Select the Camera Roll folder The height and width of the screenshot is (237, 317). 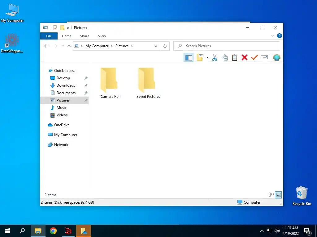[110, 83]
